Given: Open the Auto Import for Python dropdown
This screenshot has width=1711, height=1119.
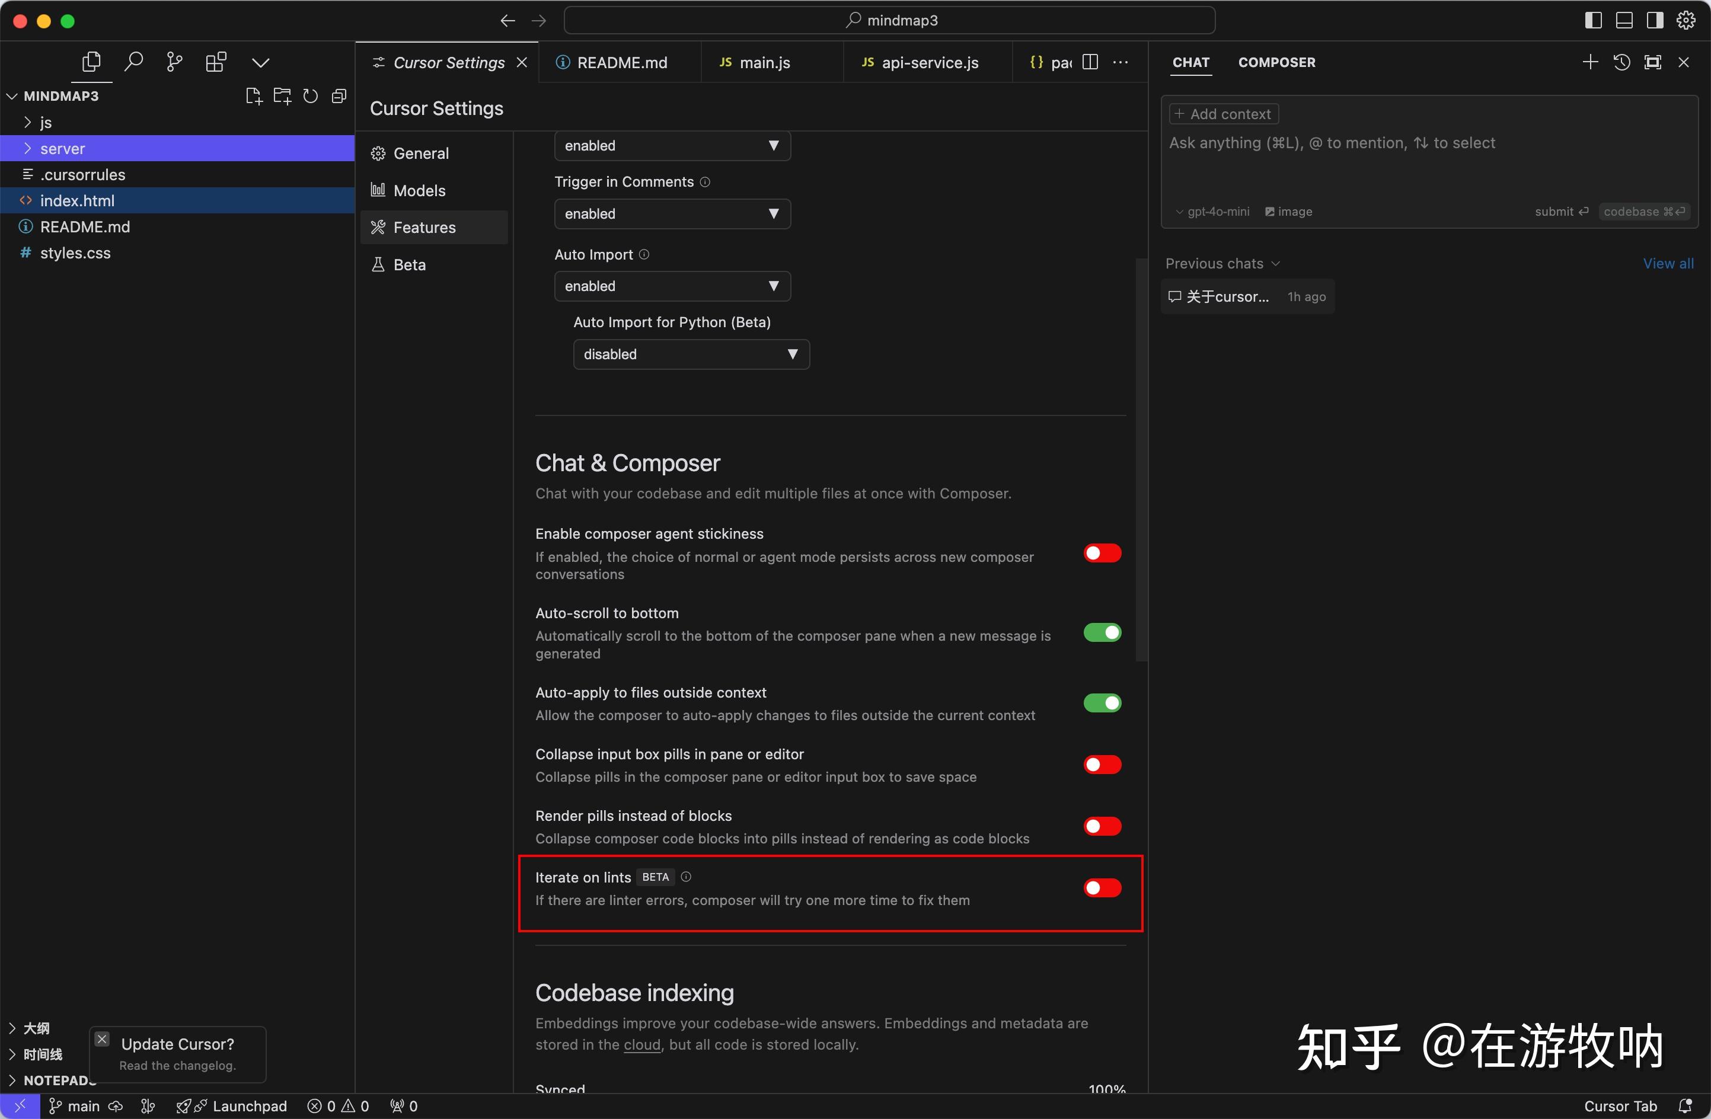Looking at the screenshot, I should (x=691, y=354).
